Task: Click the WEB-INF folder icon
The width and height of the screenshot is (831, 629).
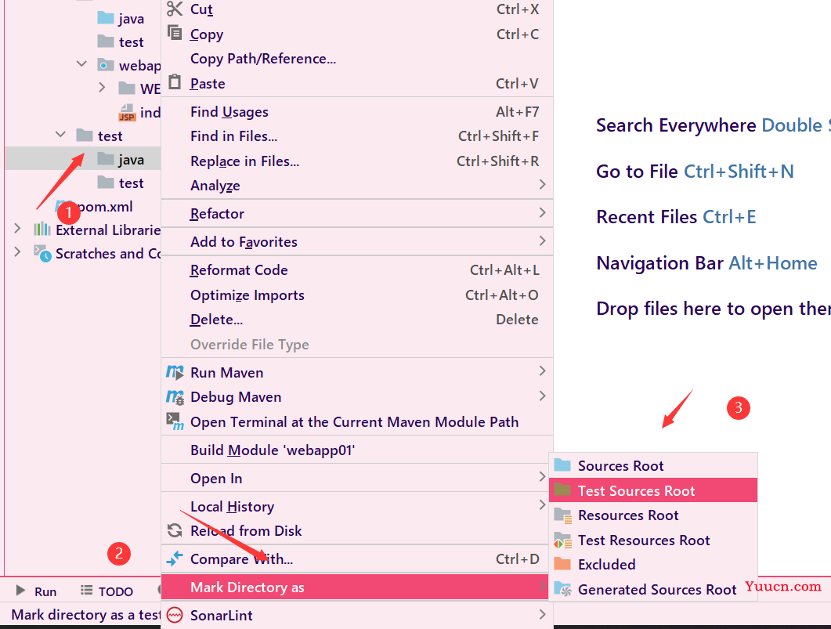Action: [126, 88]
